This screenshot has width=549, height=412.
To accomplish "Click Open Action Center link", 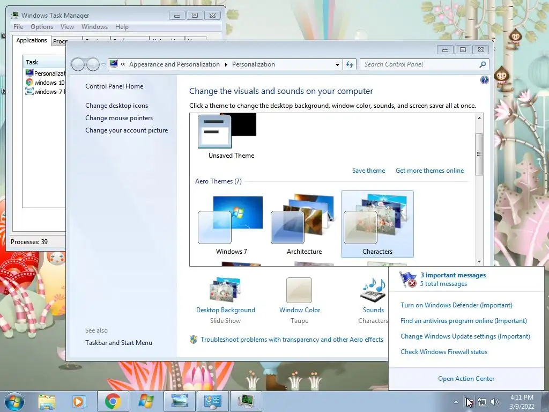I will (x=466, y=379).
